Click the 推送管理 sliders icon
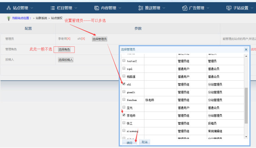The image size is (256, 148). pos(141,7)
